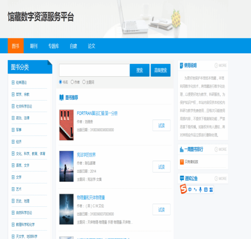This screenshot has width=251, height=239.
Task: Select the 书名 radio button
Action: point(61,82)
